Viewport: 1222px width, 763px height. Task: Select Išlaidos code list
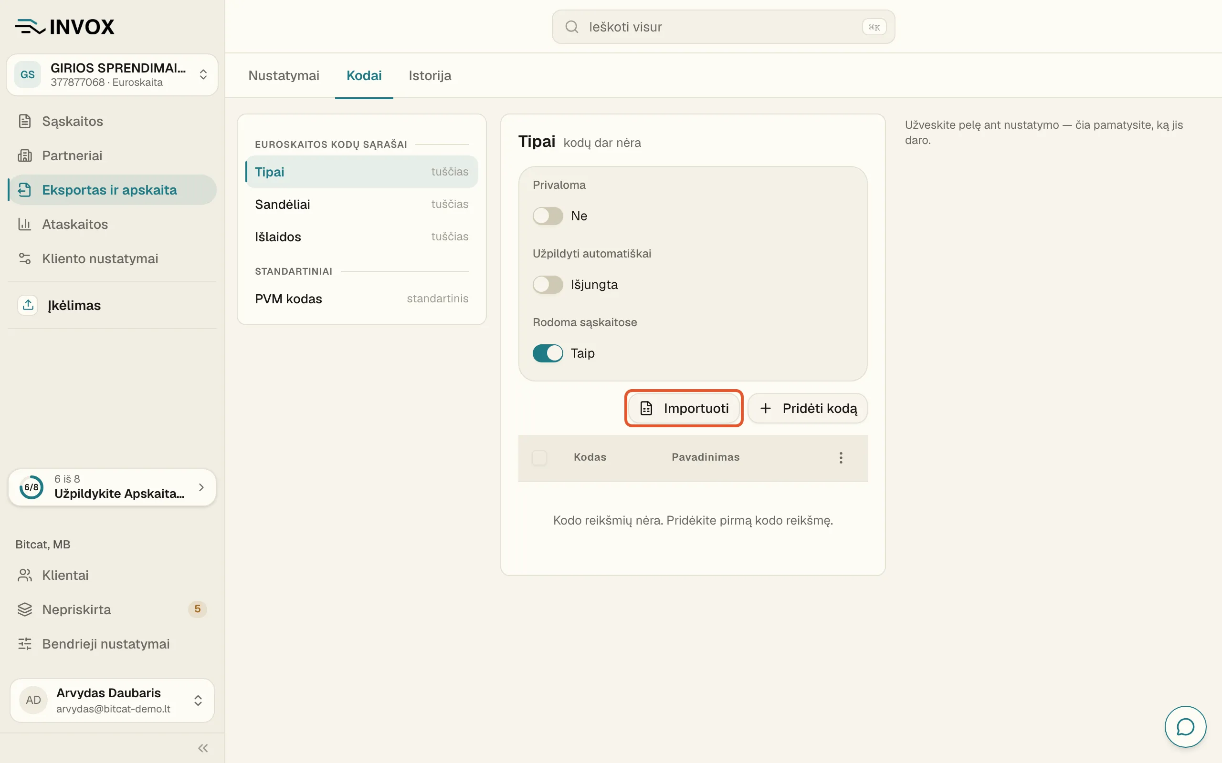(361, 237)
